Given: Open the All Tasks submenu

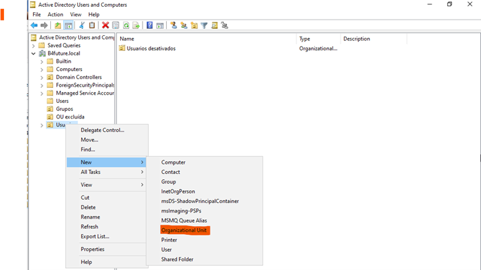Looking at the screenshot, I should [107, 172].
